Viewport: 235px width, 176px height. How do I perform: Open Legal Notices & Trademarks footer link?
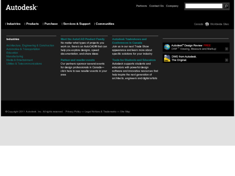[101, 112]
